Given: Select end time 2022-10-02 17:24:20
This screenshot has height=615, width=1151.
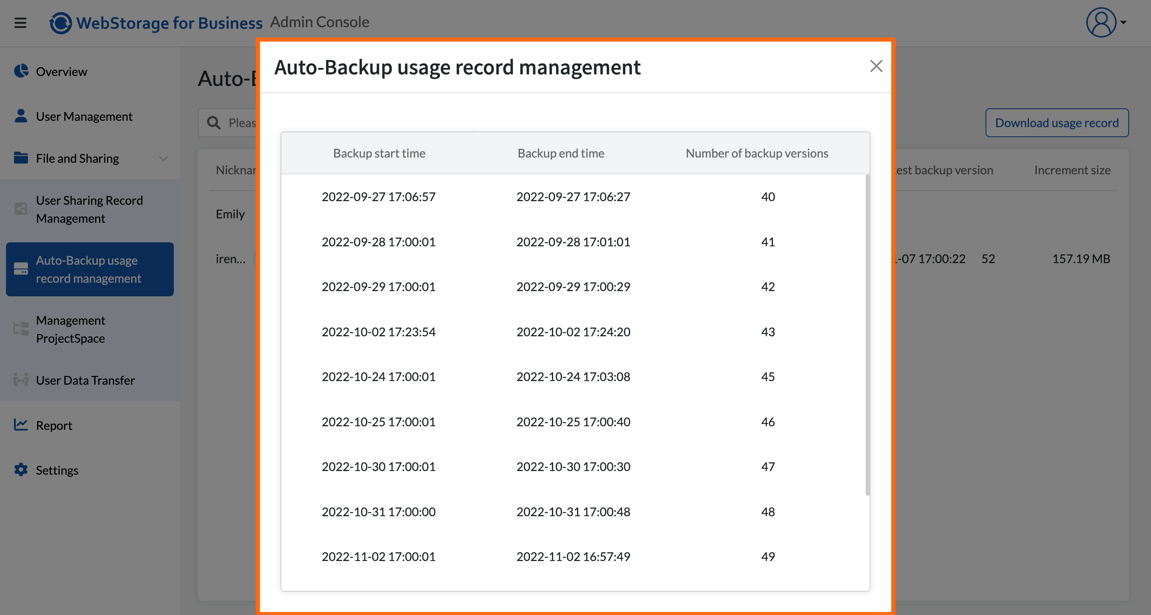Looking at the screenshot, I should [x=573, y=331].
